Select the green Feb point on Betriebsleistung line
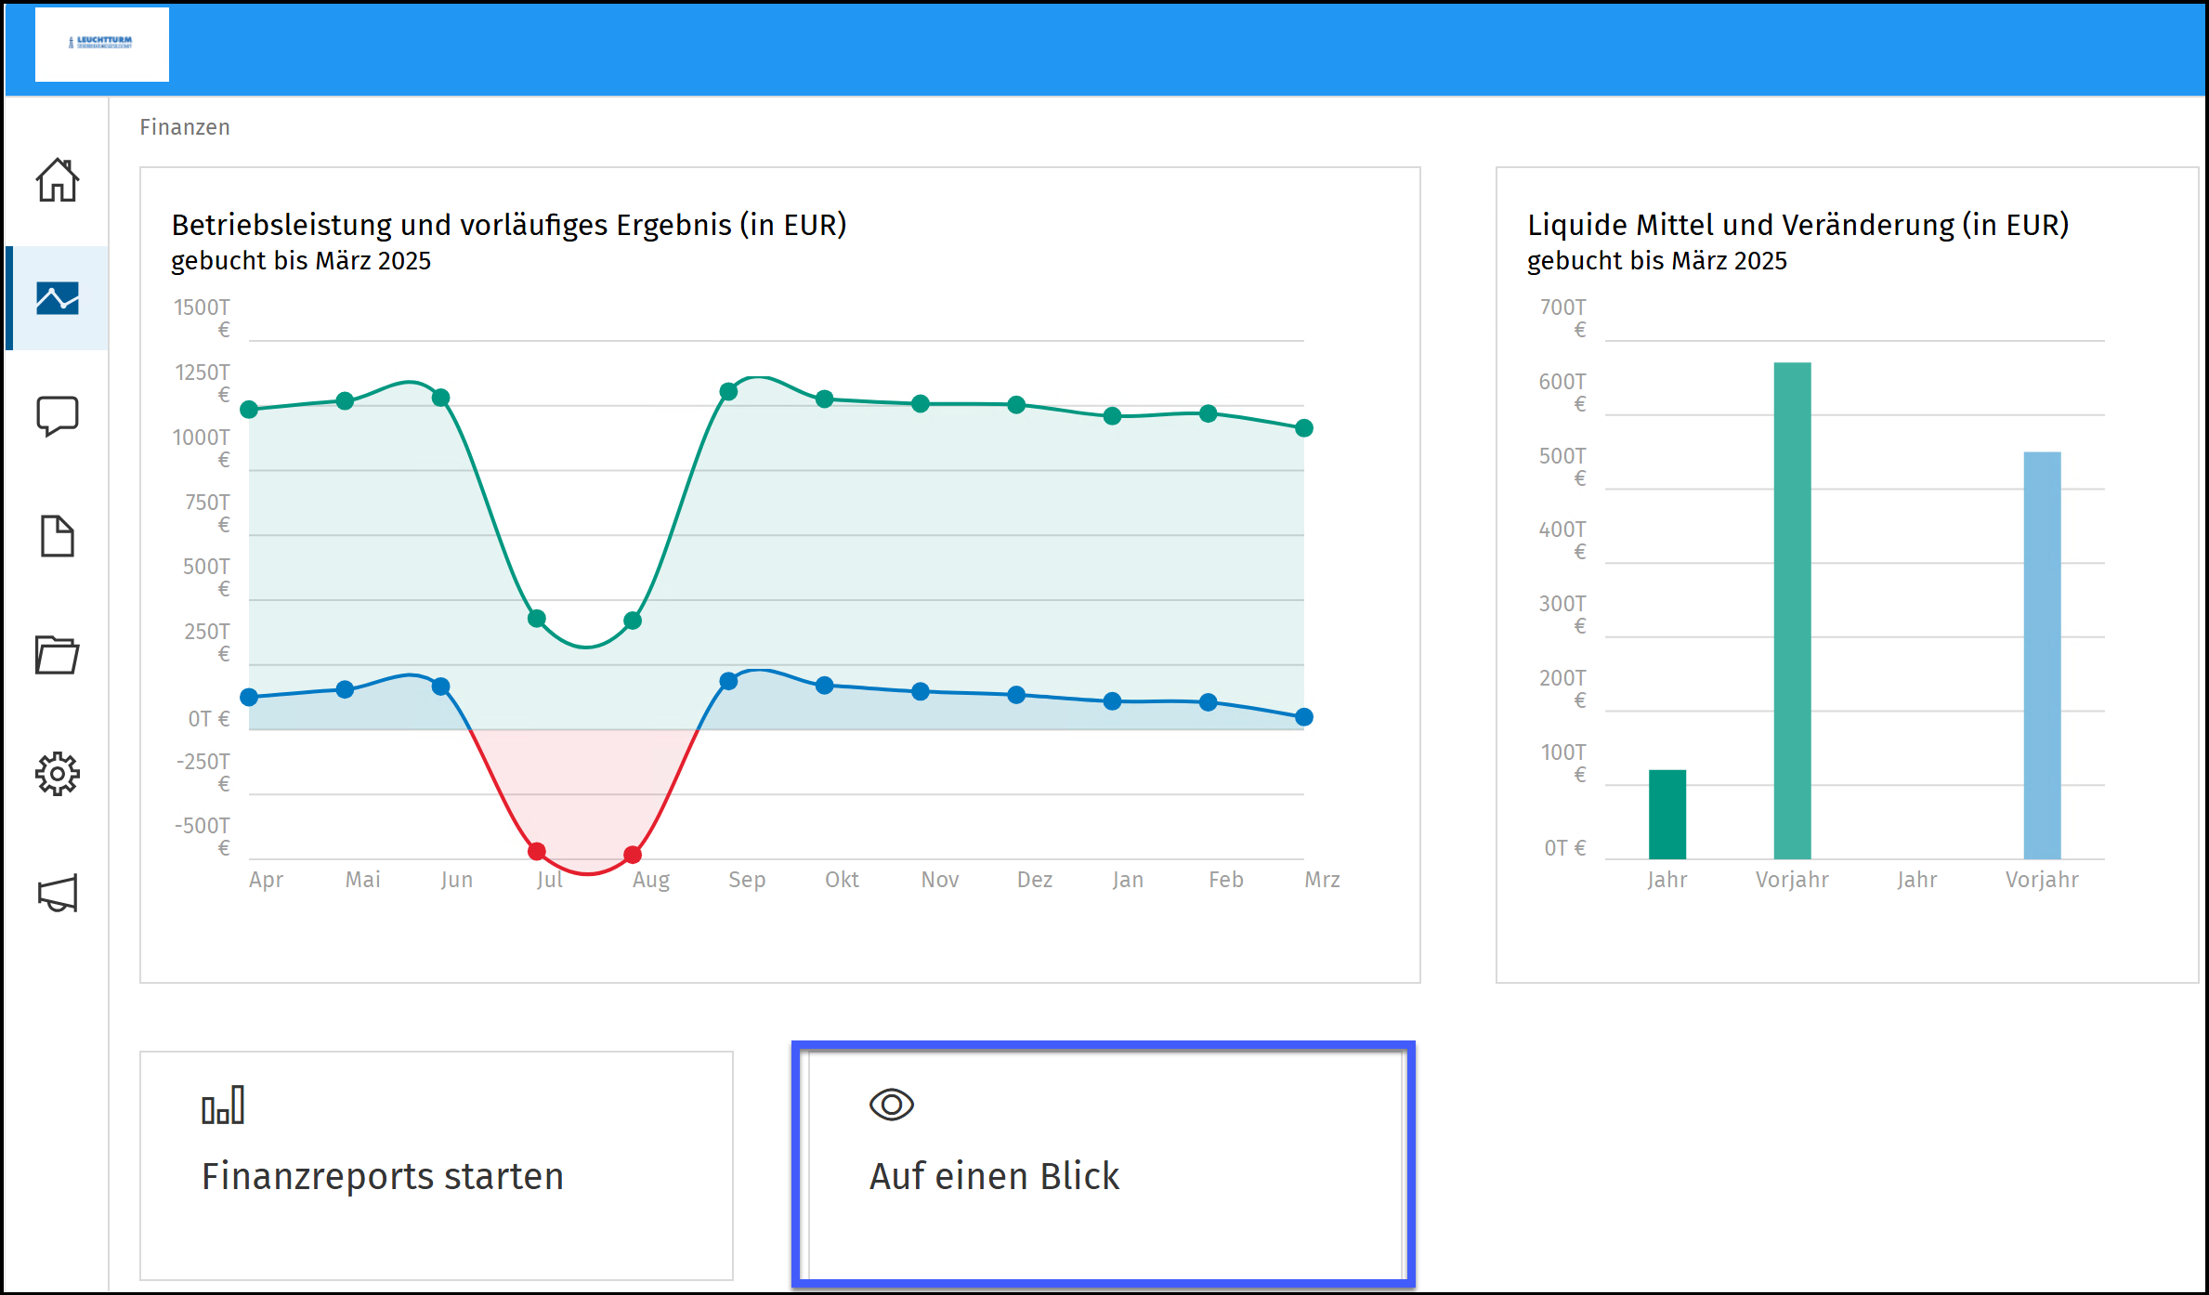Screen dimensions: 2209x1295 (x=1209, y=414)
